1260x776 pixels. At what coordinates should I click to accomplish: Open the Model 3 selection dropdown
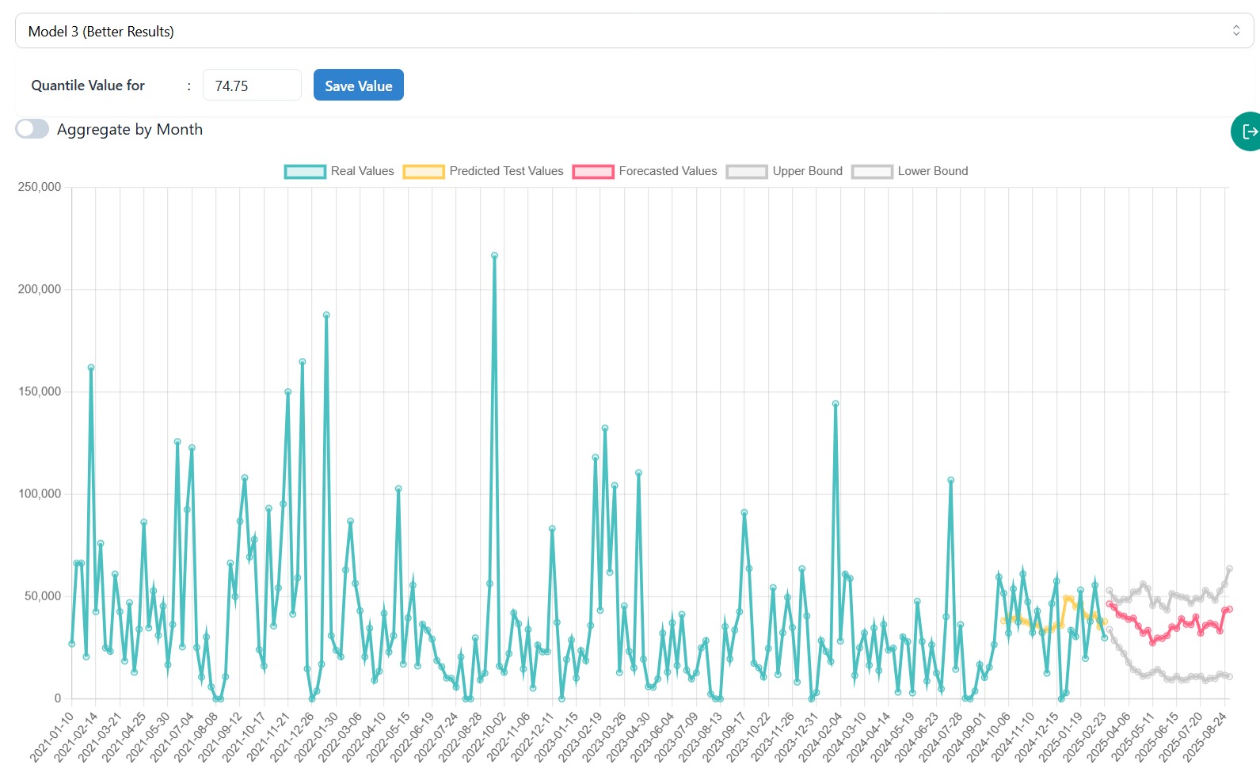pos(626,31)
